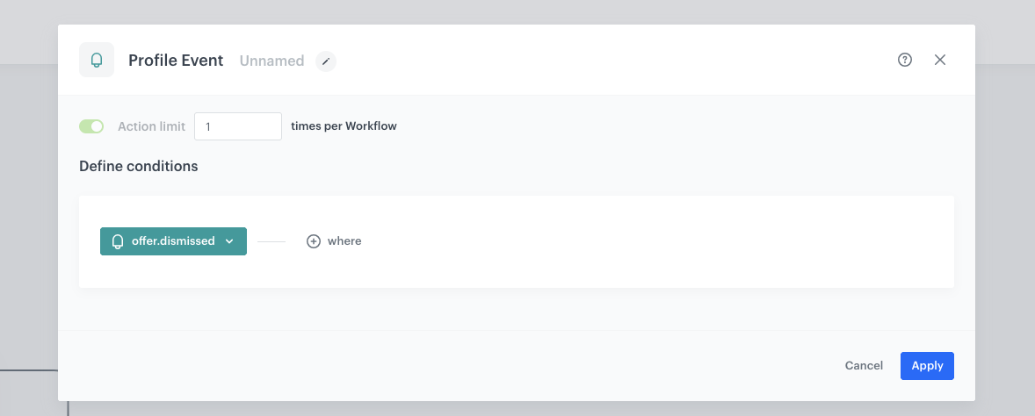The height and width of the screenshot is (416, 1035).
Task: Click the bell icon inside offer.dismissed chip
Action: [x=118, y=241]
